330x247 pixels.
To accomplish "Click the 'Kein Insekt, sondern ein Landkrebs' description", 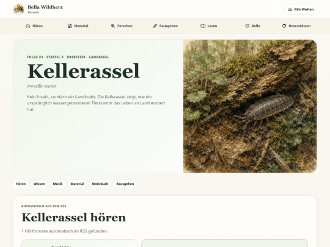I will 96,103.
